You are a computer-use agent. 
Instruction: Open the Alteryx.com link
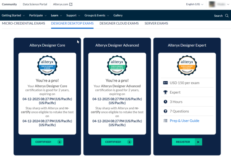pos(61,4)
